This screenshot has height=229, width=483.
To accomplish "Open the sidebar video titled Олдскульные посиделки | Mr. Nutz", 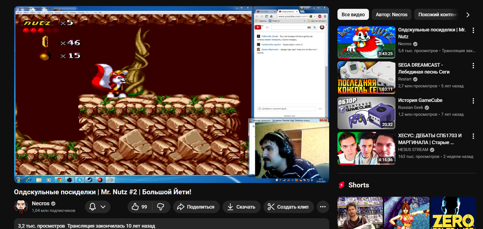I will [x=432, y=33].
